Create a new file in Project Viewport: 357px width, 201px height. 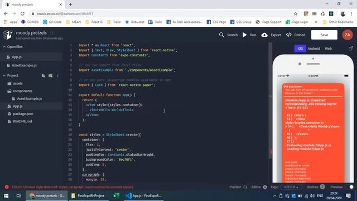coord(44,75)
